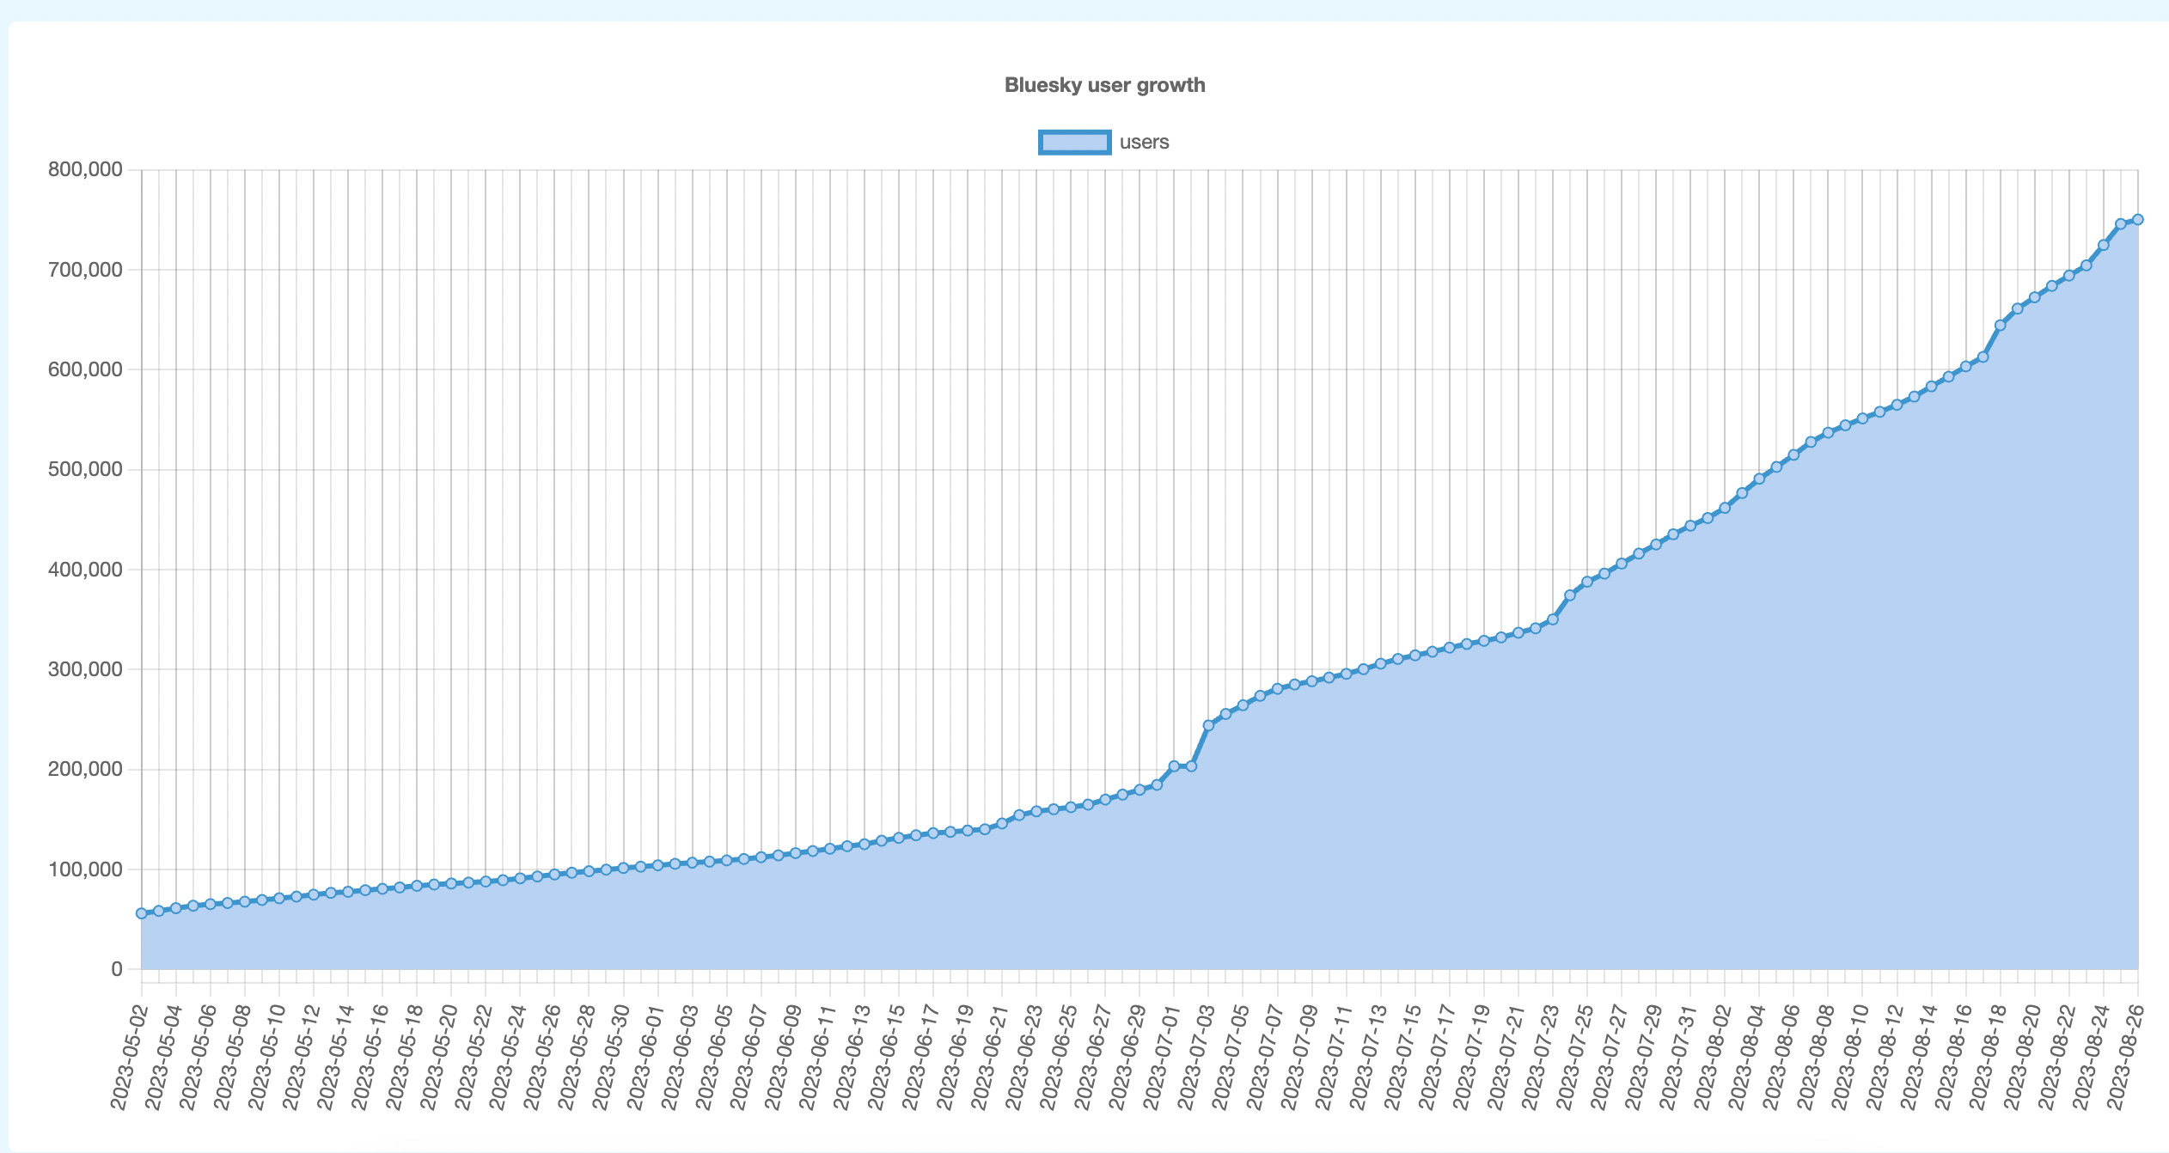
Task: Click the 2023-08-10 x-axis date label
Action: 1849,1057
